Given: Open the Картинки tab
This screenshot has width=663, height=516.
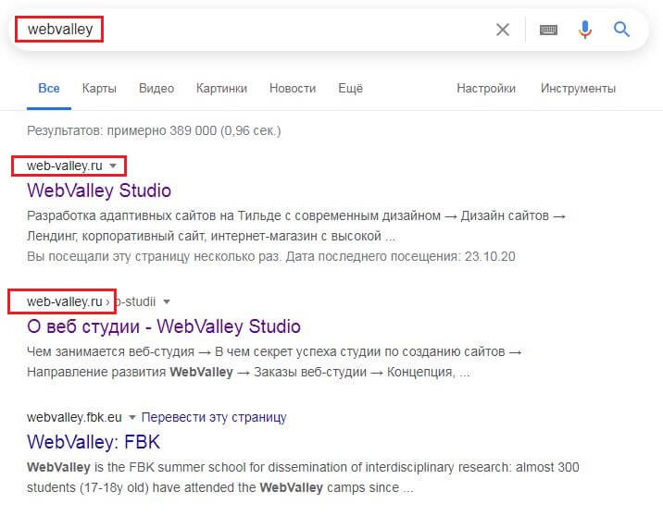Looking at the screenshot, I should (x=221, y=88).
